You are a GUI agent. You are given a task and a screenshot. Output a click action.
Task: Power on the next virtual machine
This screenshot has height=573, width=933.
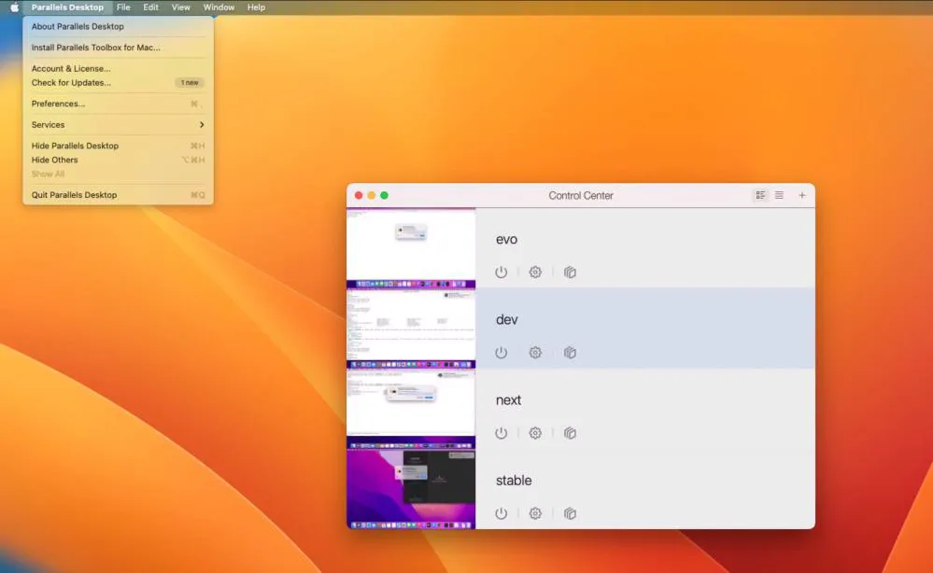tap(501, 433)
